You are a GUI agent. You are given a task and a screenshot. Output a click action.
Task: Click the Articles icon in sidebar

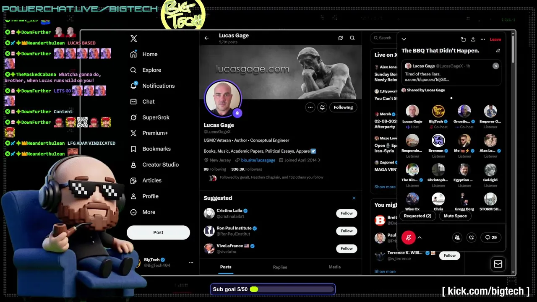133,180
